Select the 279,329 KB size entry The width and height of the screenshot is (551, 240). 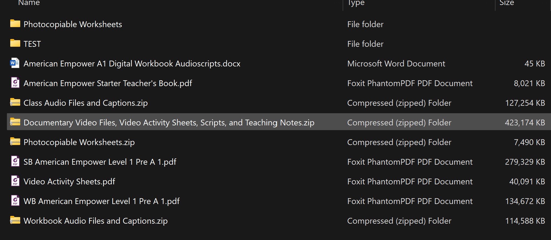tap(525, 162)
